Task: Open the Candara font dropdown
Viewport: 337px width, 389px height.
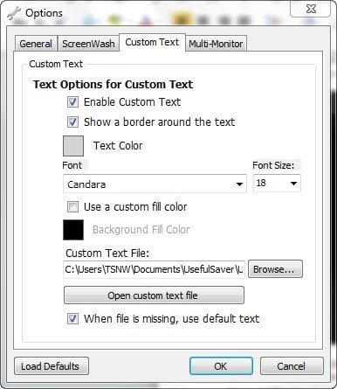Action: click(x=155, y=184)
